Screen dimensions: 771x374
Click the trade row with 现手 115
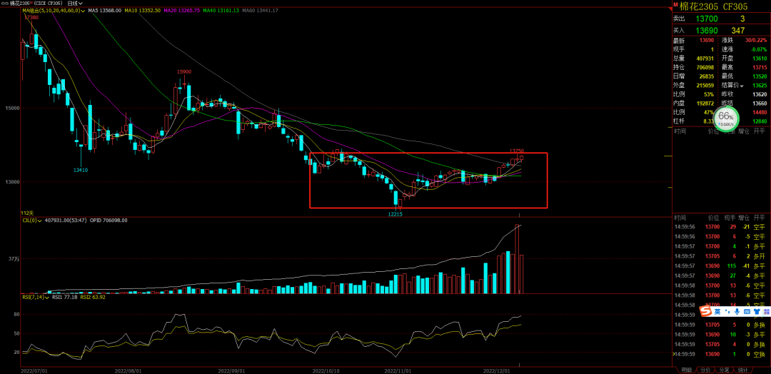pos(720,266)
